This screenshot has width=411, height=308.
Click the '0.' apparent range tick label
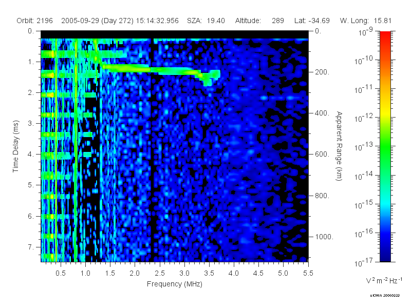click(318, 31)
